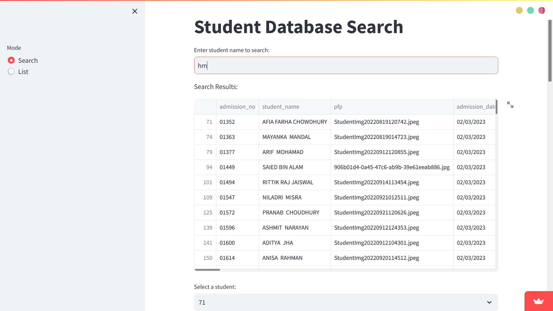This screenshot has height=311, width=553.
Task: Click the pfp column header
Action: pos(338,107)
